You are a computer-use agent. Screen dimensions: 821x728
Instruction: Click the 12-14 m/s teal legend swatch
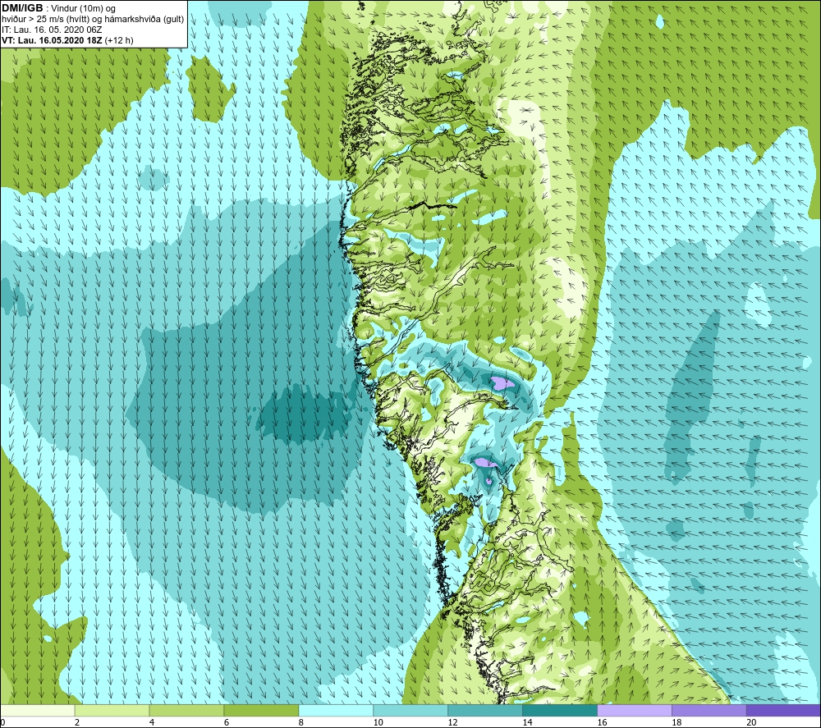[485, 710]
